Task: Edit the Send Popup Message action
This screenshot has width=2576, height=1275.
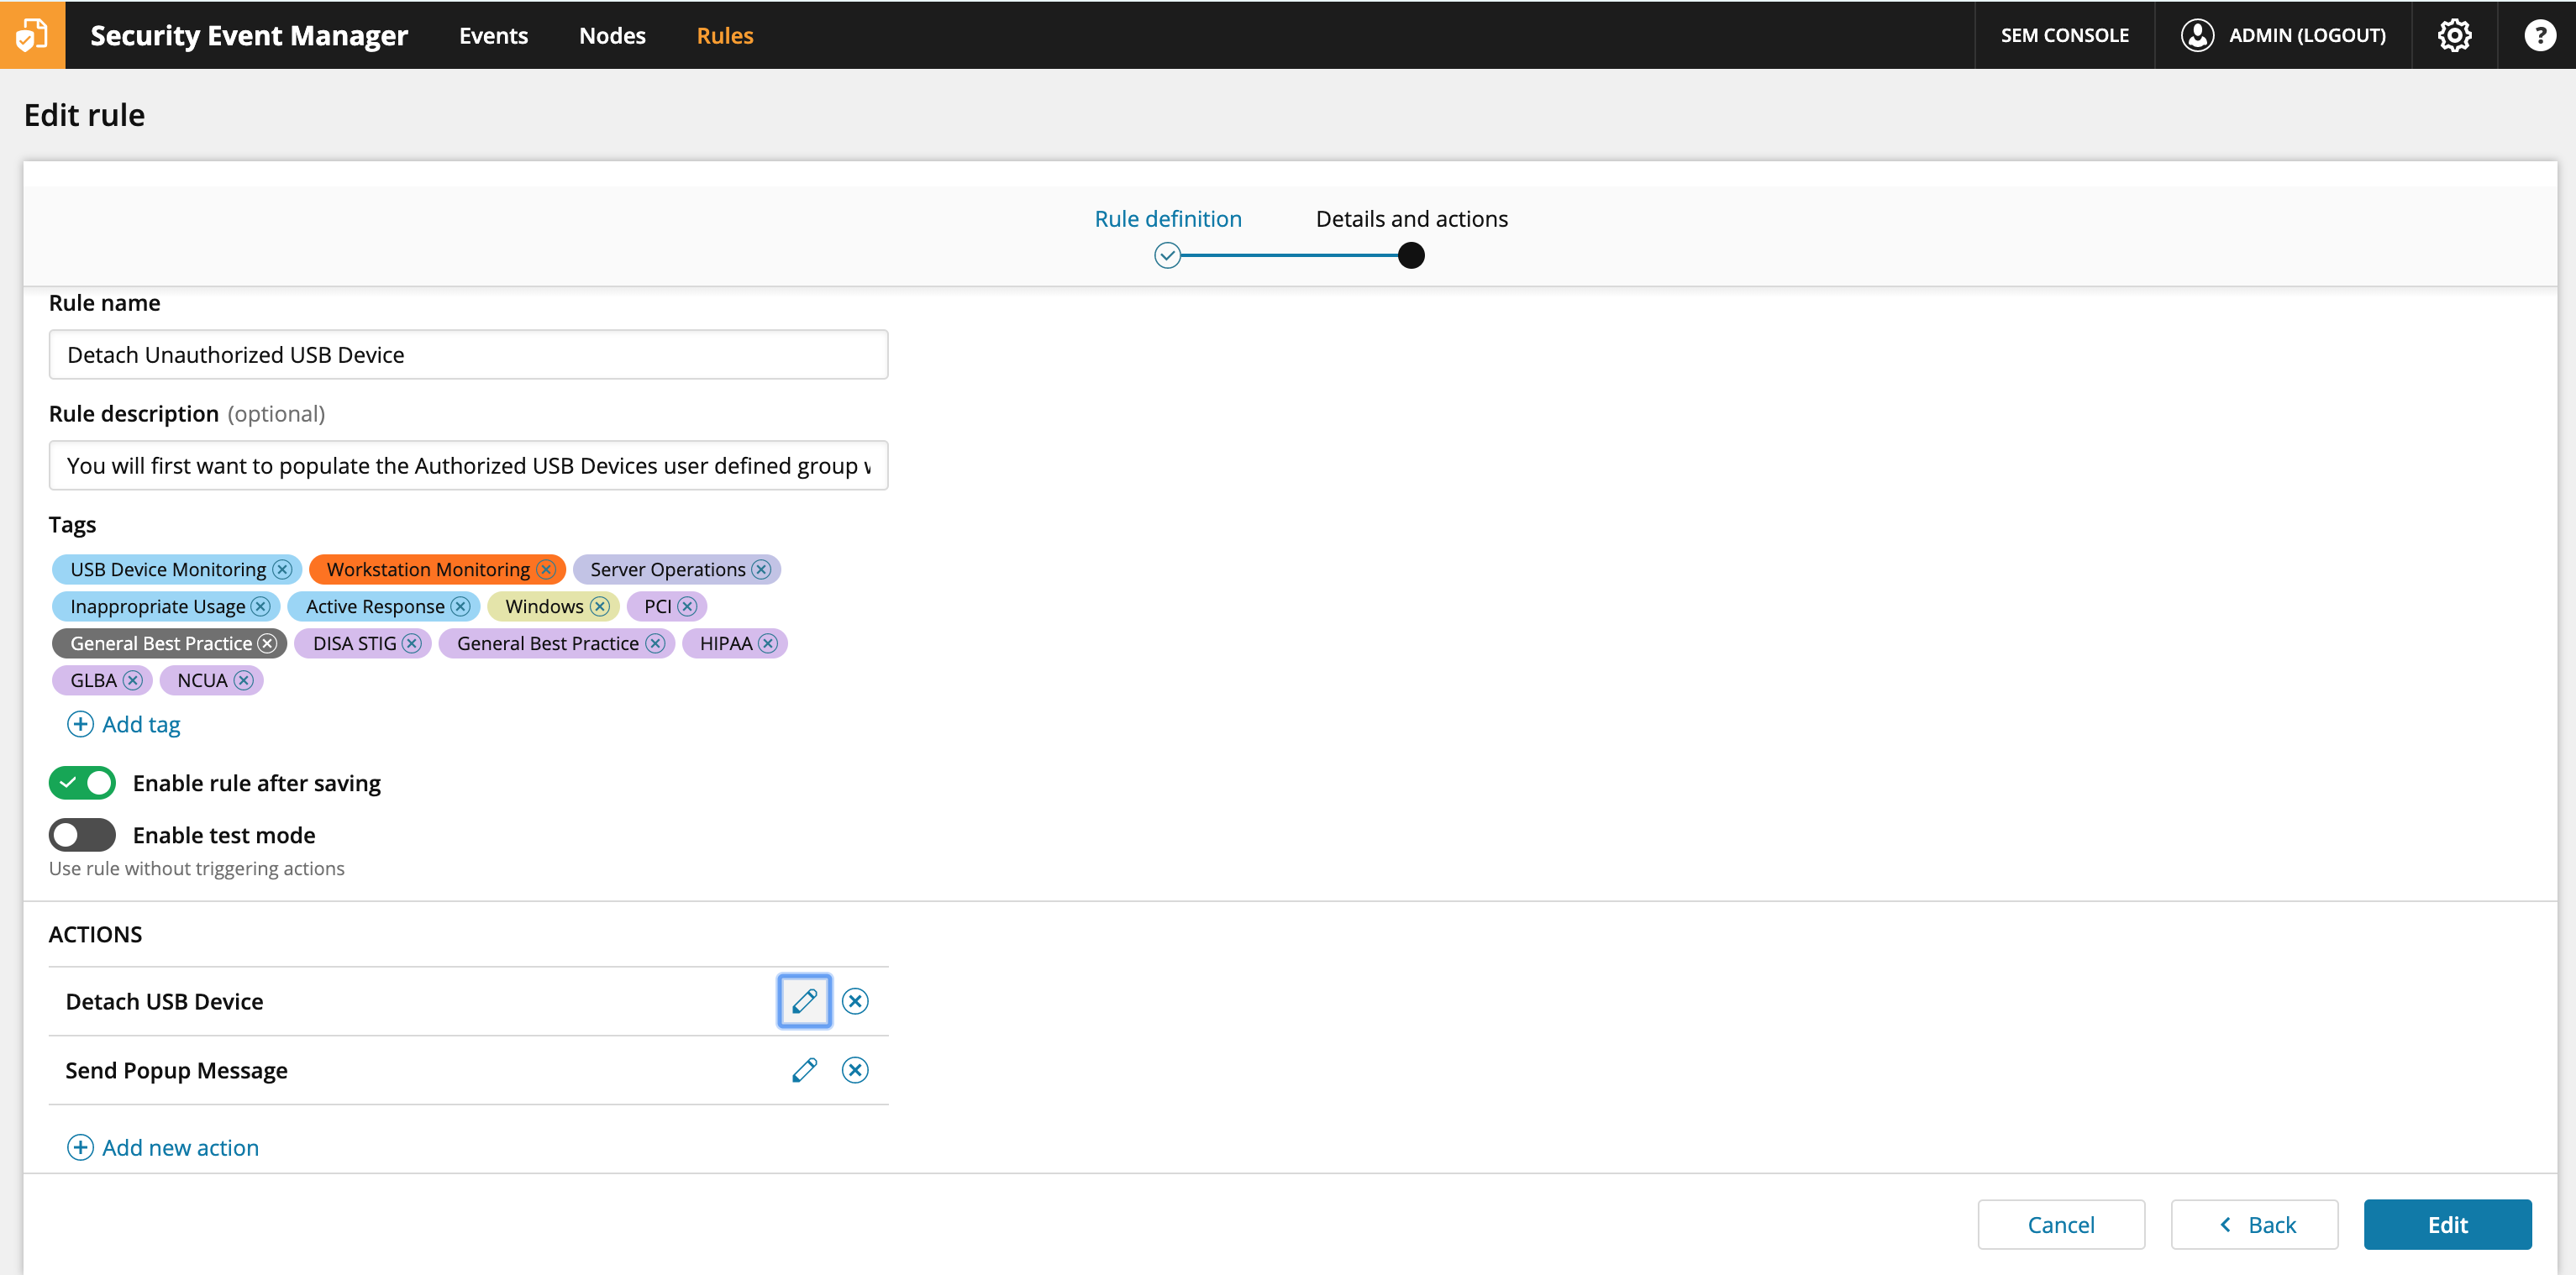Action: coord(803,1069)
